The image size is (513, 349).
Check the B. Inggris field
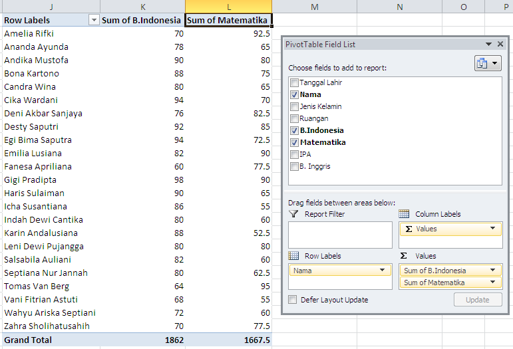point(294,167)
